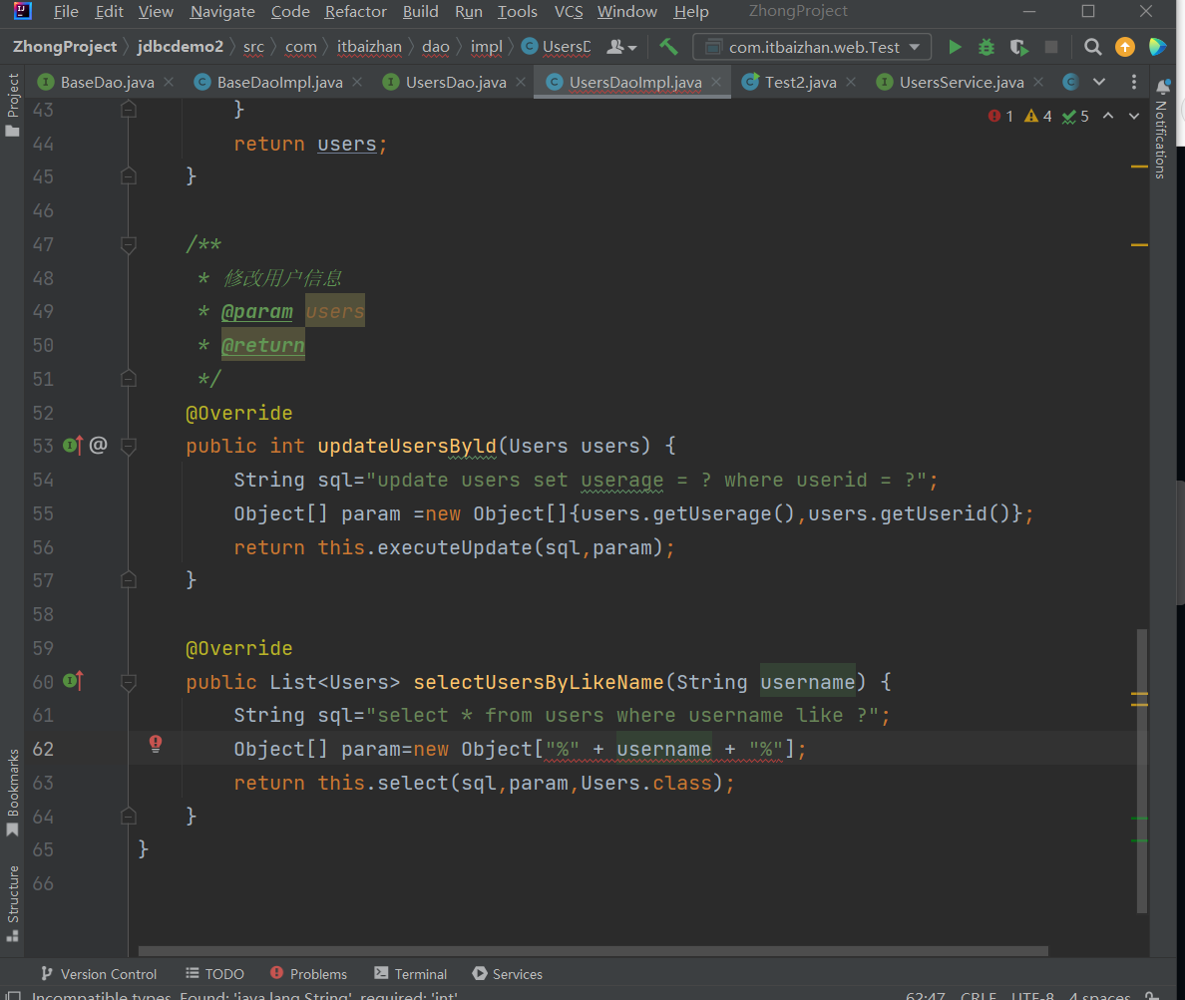1185x1000 pixels.
Task: Run with coverage using the shield icon
Action: [x=1018, y=47]
